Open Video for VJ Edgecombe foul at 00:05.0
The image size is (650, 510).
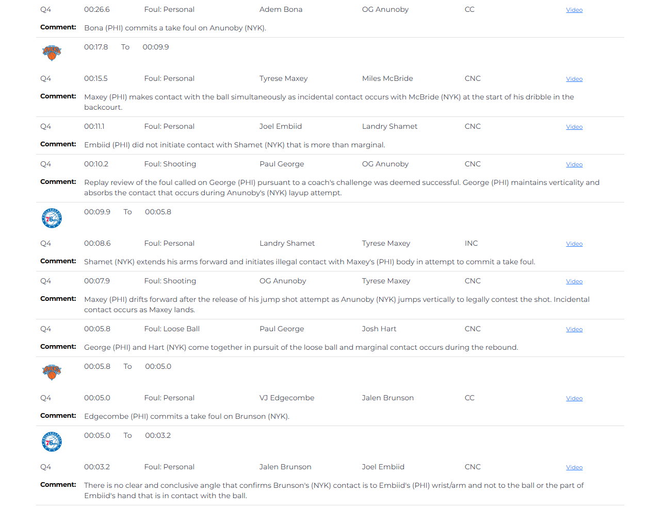[574, 398]
